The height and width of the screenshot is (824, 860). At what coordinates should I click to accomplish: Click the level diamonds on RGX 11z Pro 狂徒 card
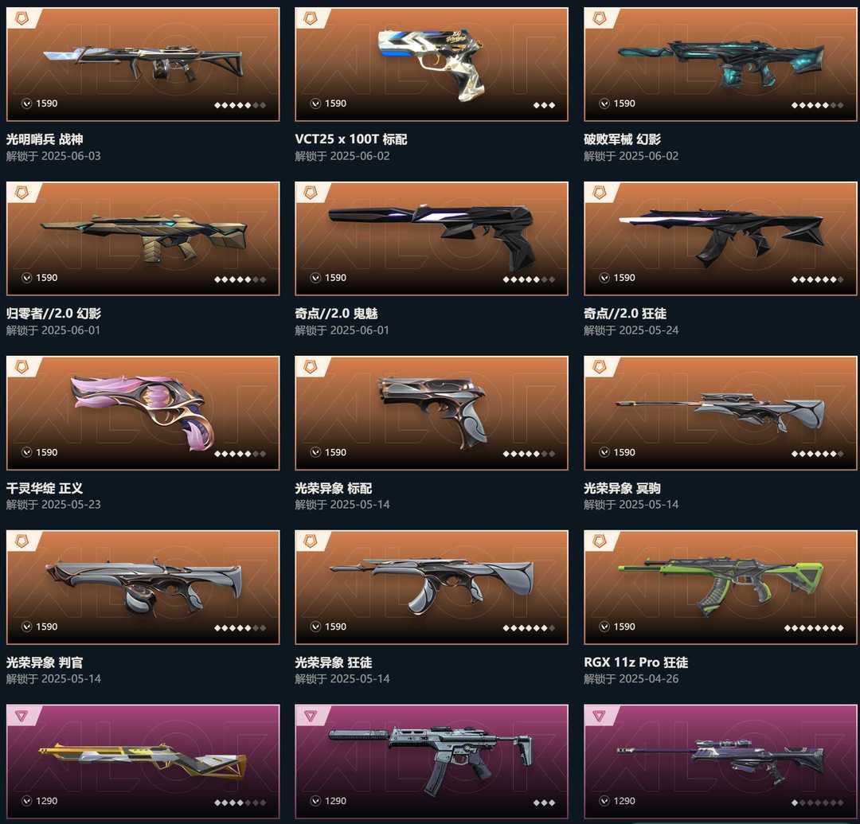coord(814,627)
